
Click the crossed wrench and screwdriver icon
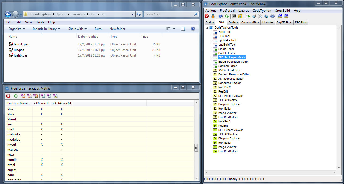pos(260,16)
